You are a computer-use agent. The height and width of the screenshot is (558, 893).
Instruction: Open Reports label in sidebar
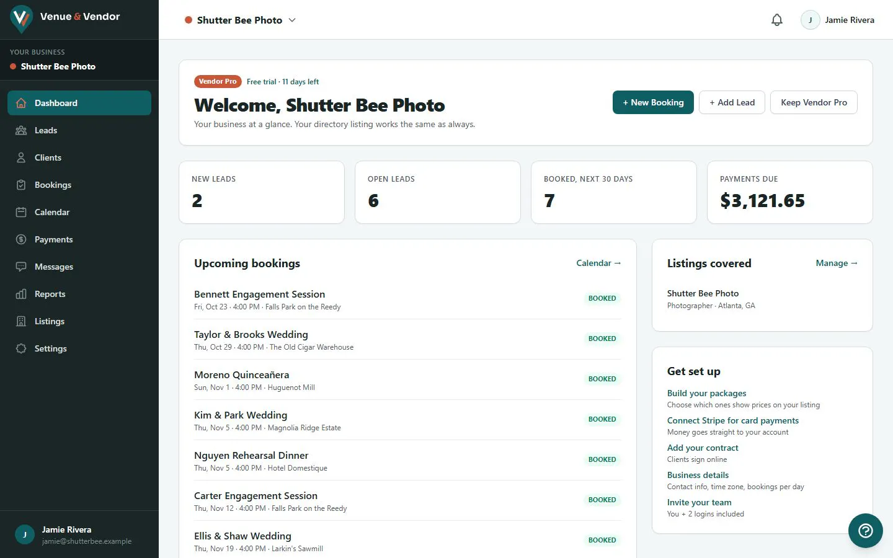pos(50,294)
